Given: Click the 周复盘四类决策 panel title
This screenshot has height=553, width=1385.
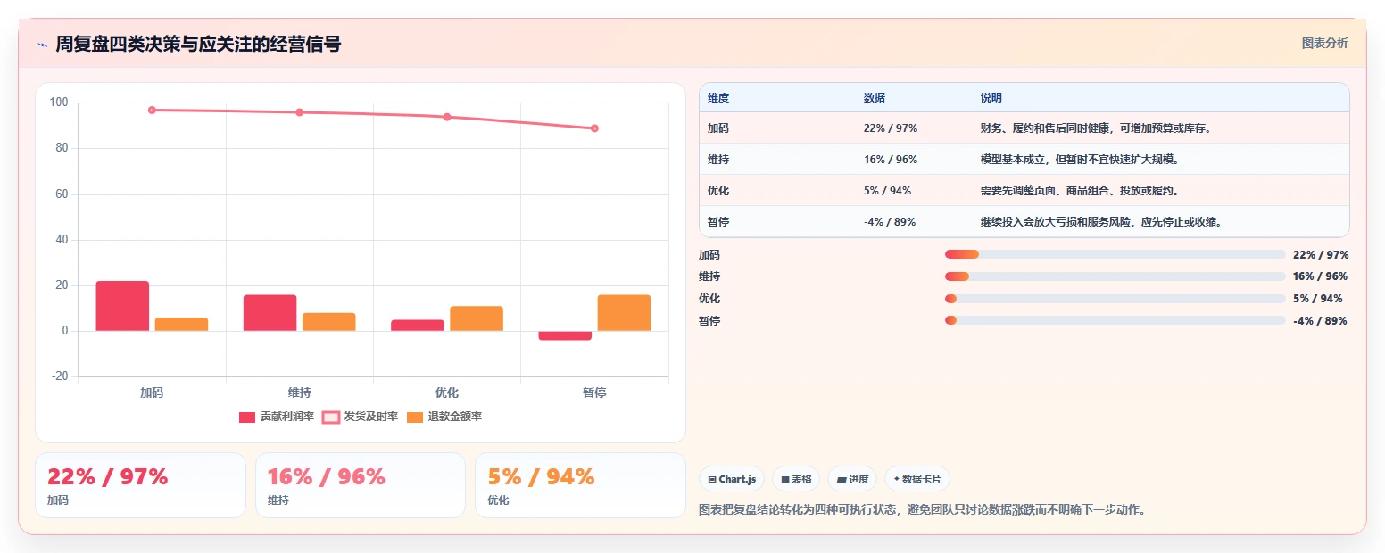Looking at the screenshot, I should 198,45.
